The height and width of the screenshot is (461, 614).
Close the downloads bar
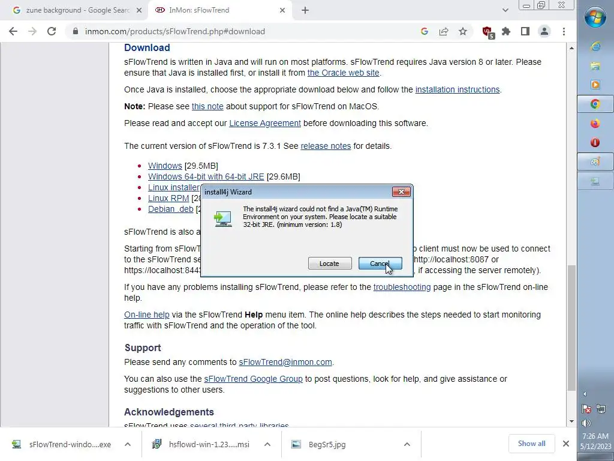(x=566, y=444)
